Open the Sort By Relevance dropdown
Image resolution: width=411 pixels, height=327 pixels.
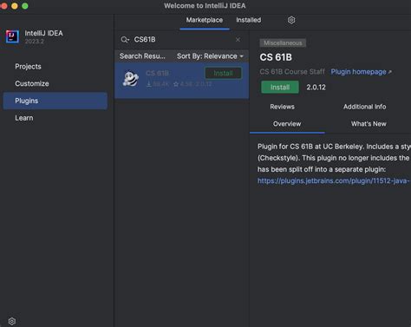(x=210, y=56)
